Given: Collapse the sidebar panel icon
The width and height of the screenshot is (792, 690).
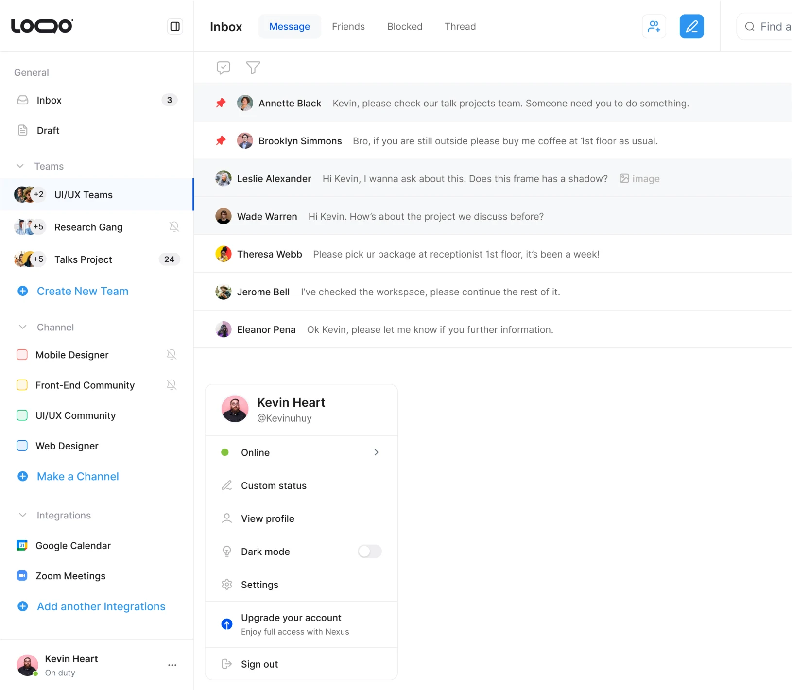Looking at the screenshot, I should pos(175,26).
